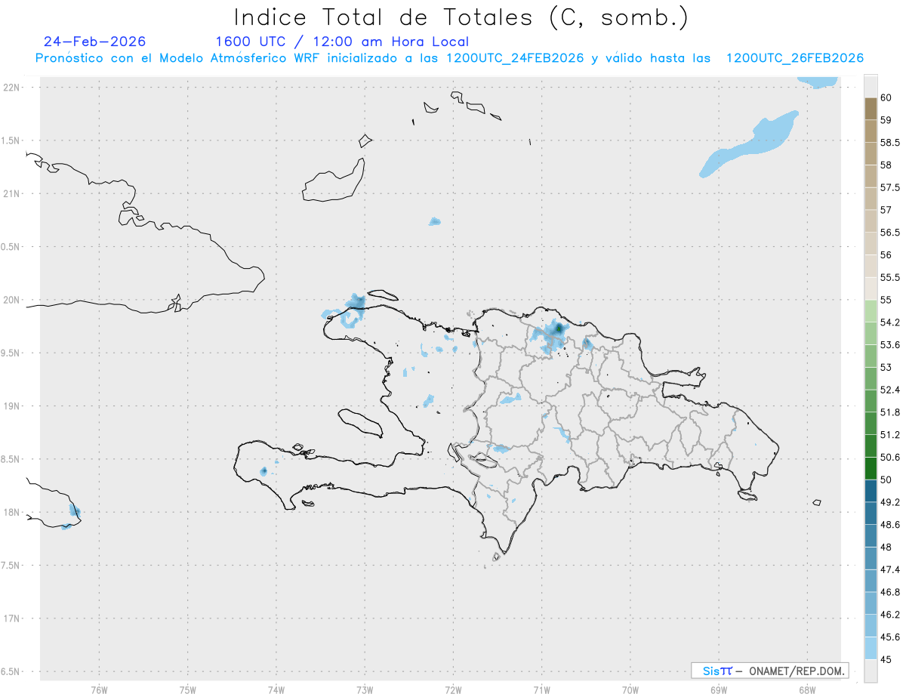Click the '68W' longitude label
Image resolution: width=906 pixels, height=700 pixels.
click(807, 690)
